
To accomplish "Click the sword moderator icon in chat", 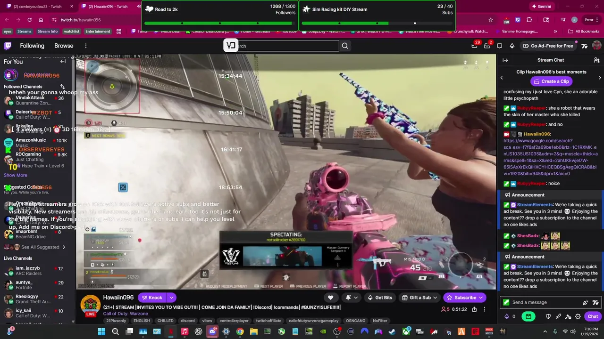I will [x=558, y=316].
